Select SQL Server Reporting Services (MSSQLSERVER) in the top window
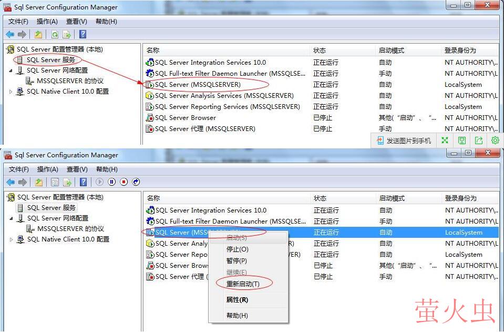 228,106
